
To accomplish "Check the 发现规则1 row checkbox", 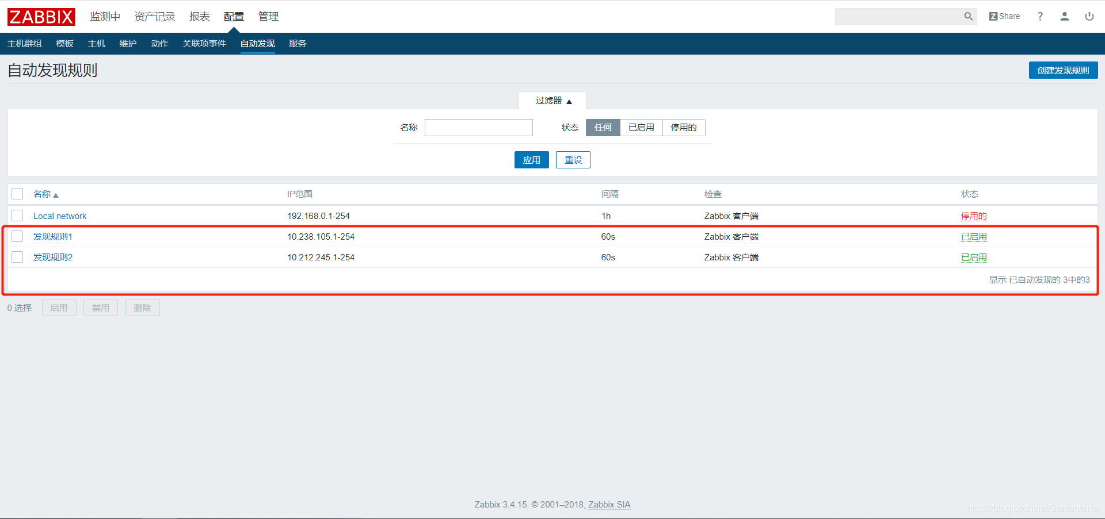I will pos(17,236).
